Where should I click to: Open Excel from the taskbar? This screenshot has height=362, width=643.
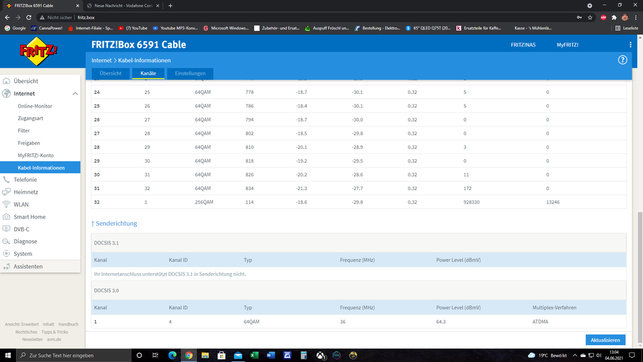point(254,356)
